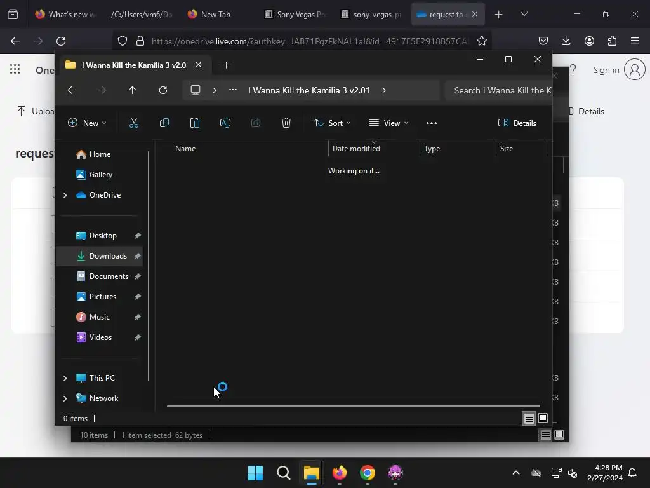This screenshot has height=488, width=650.
Task: Select Gallery in navigation pane
Action: (100, 175)
